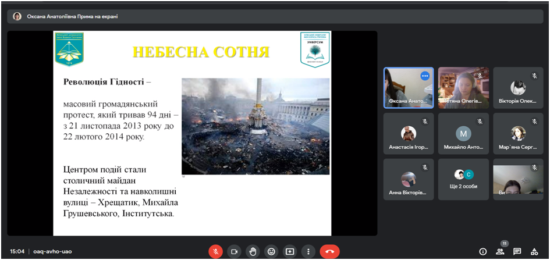550x260 pixels.
Task: Click the green university crest logo on slide
Action: (69, 49)
